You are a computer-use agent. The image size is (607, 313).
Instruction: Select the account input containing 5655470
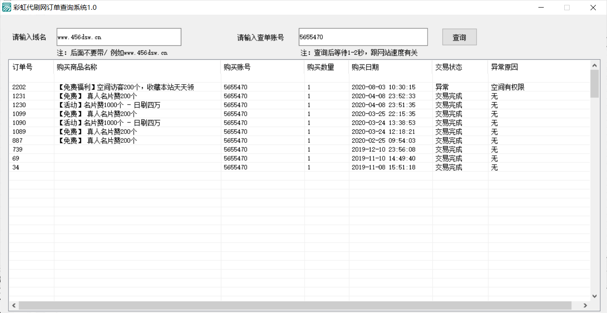click(363, 37)
